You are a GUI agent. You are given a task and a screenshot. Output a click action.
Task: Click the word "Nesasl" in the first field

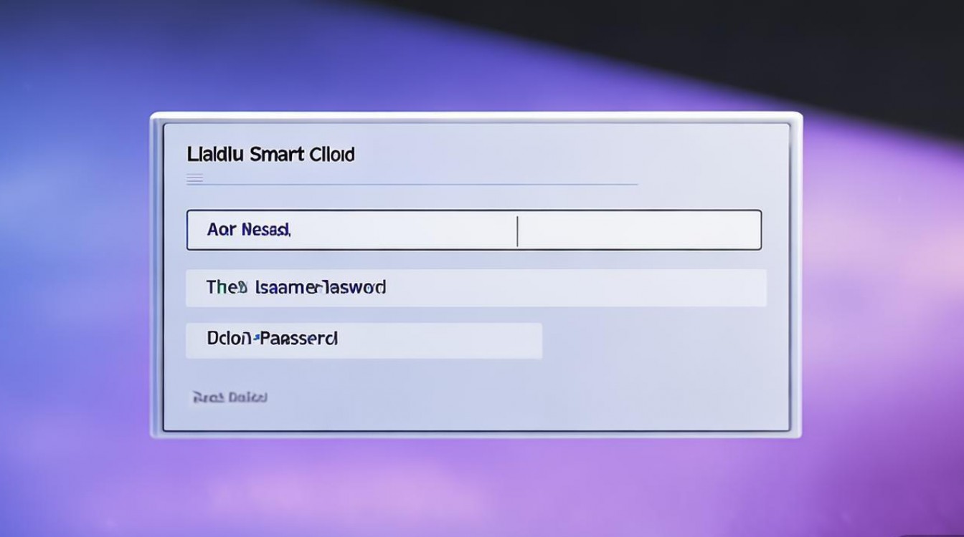tap(266, 230)
